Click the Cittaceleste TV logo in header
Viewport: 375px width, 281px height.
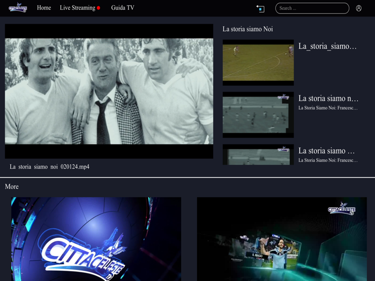point(18,7)
